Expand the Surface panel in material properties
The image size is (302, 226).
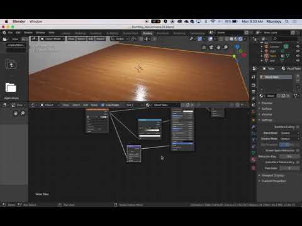(x=267, y=109)
